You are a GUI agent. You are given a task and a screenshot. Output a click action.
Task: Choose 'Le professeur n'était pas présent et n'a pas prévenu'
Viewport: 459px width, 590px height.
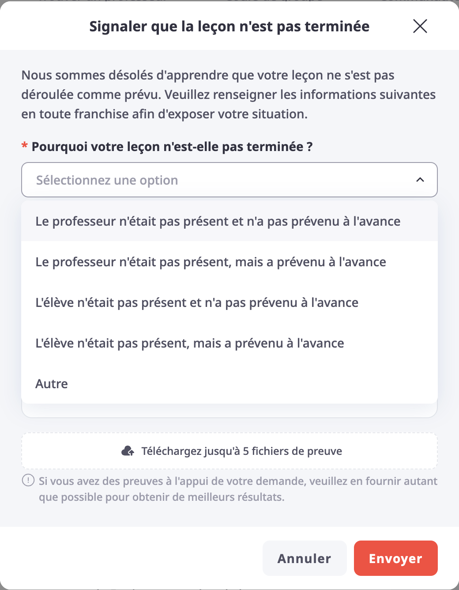pyautogui.click(x=229, y=221)
